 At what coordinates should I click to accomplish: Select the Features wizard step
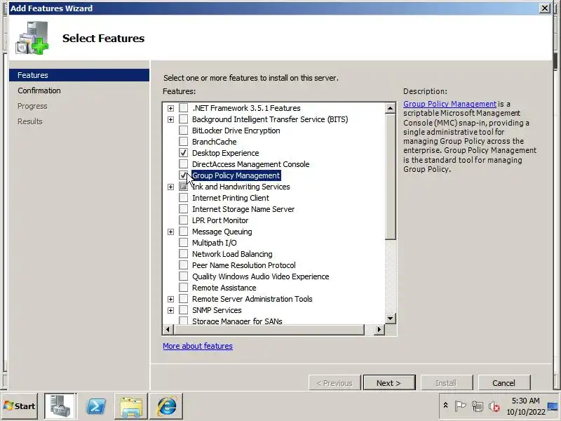tap(79, 75)
